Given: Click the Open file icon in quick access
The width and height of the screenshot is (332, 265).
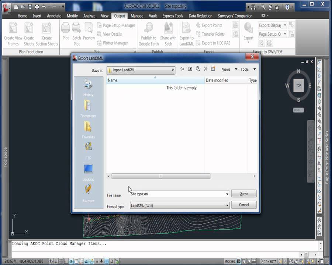Looking at the screenshot, I should point(23,7).
